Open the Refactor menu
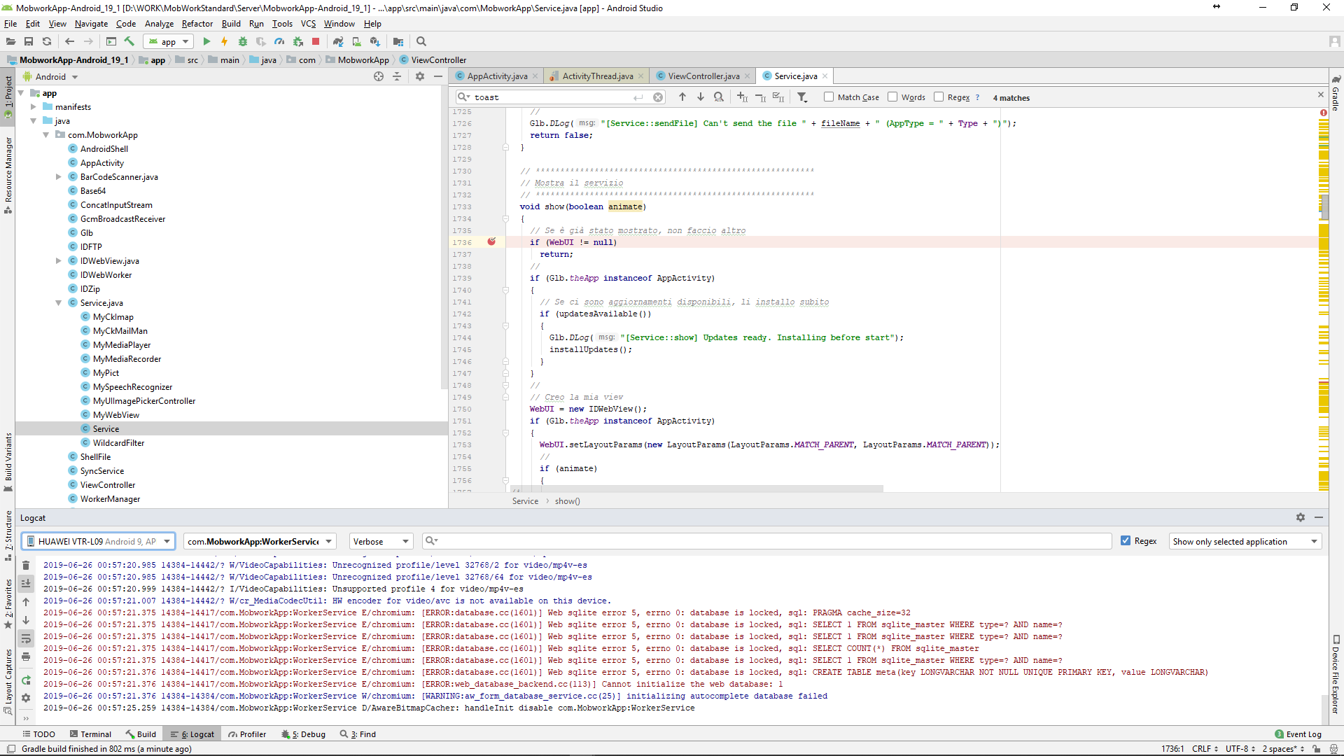Image resolution: width=1344 pixels, height=756 pixels. (197, 24)
